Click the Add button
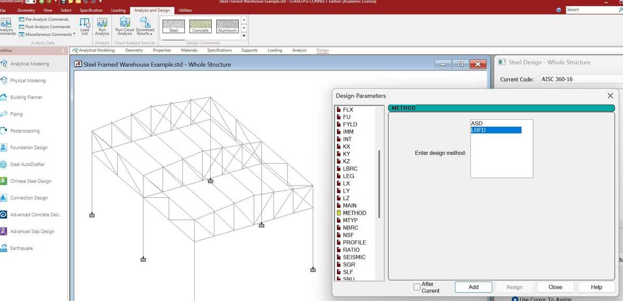The height and width of the screenshot is (301, 623). coord(473,287)
